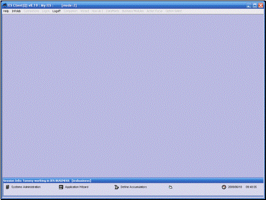Click the clock icon beside the date
The height and width of the screenshot is (200, 266).
click(x=224, y=187)
